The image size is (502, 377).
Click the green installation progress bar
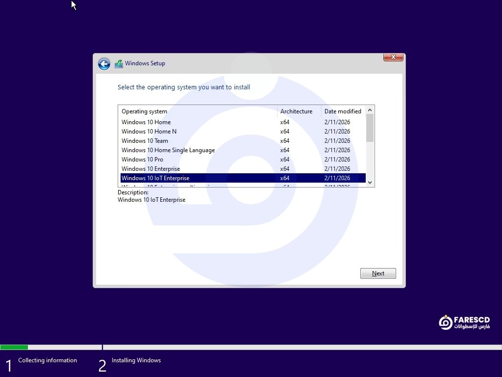click(14, 347)
